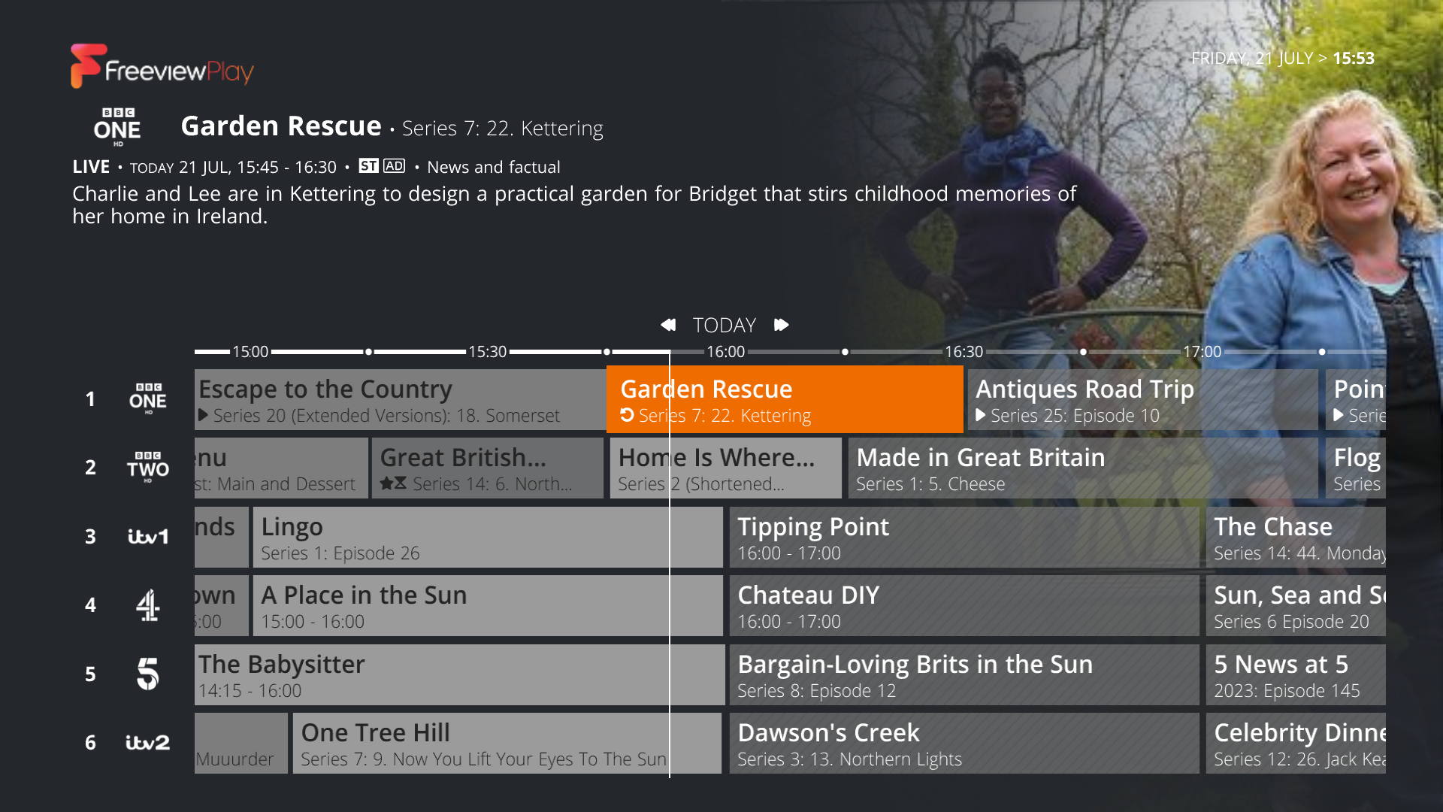Select highlighted Garden Rescue programme
This screenshot has height=812, width=1443.
(x=785, y=399)
